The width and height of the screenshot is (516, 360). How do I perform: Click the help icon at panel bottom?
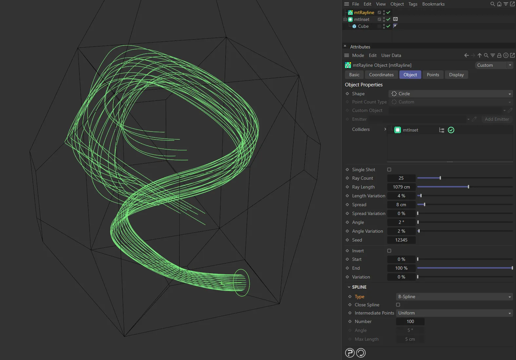pos(350,353)
